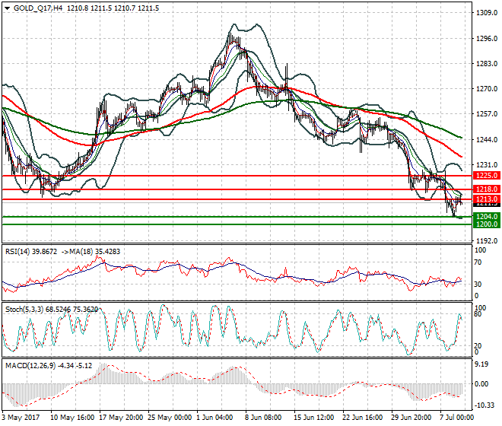Viewport: 502px width, 426px height.
Task: Click the Stochastic 80 level scale label
Action: (478, 314)
